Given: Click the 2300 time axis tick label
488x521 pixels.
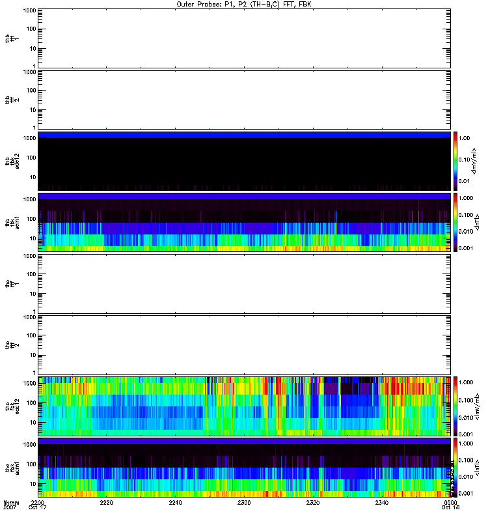Looking at the screenshot, I should (x=244, y=503).
